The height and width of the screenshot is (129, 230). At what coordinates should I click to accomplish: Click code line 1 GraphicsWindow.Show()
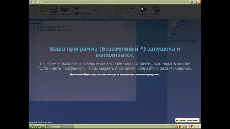51,27
